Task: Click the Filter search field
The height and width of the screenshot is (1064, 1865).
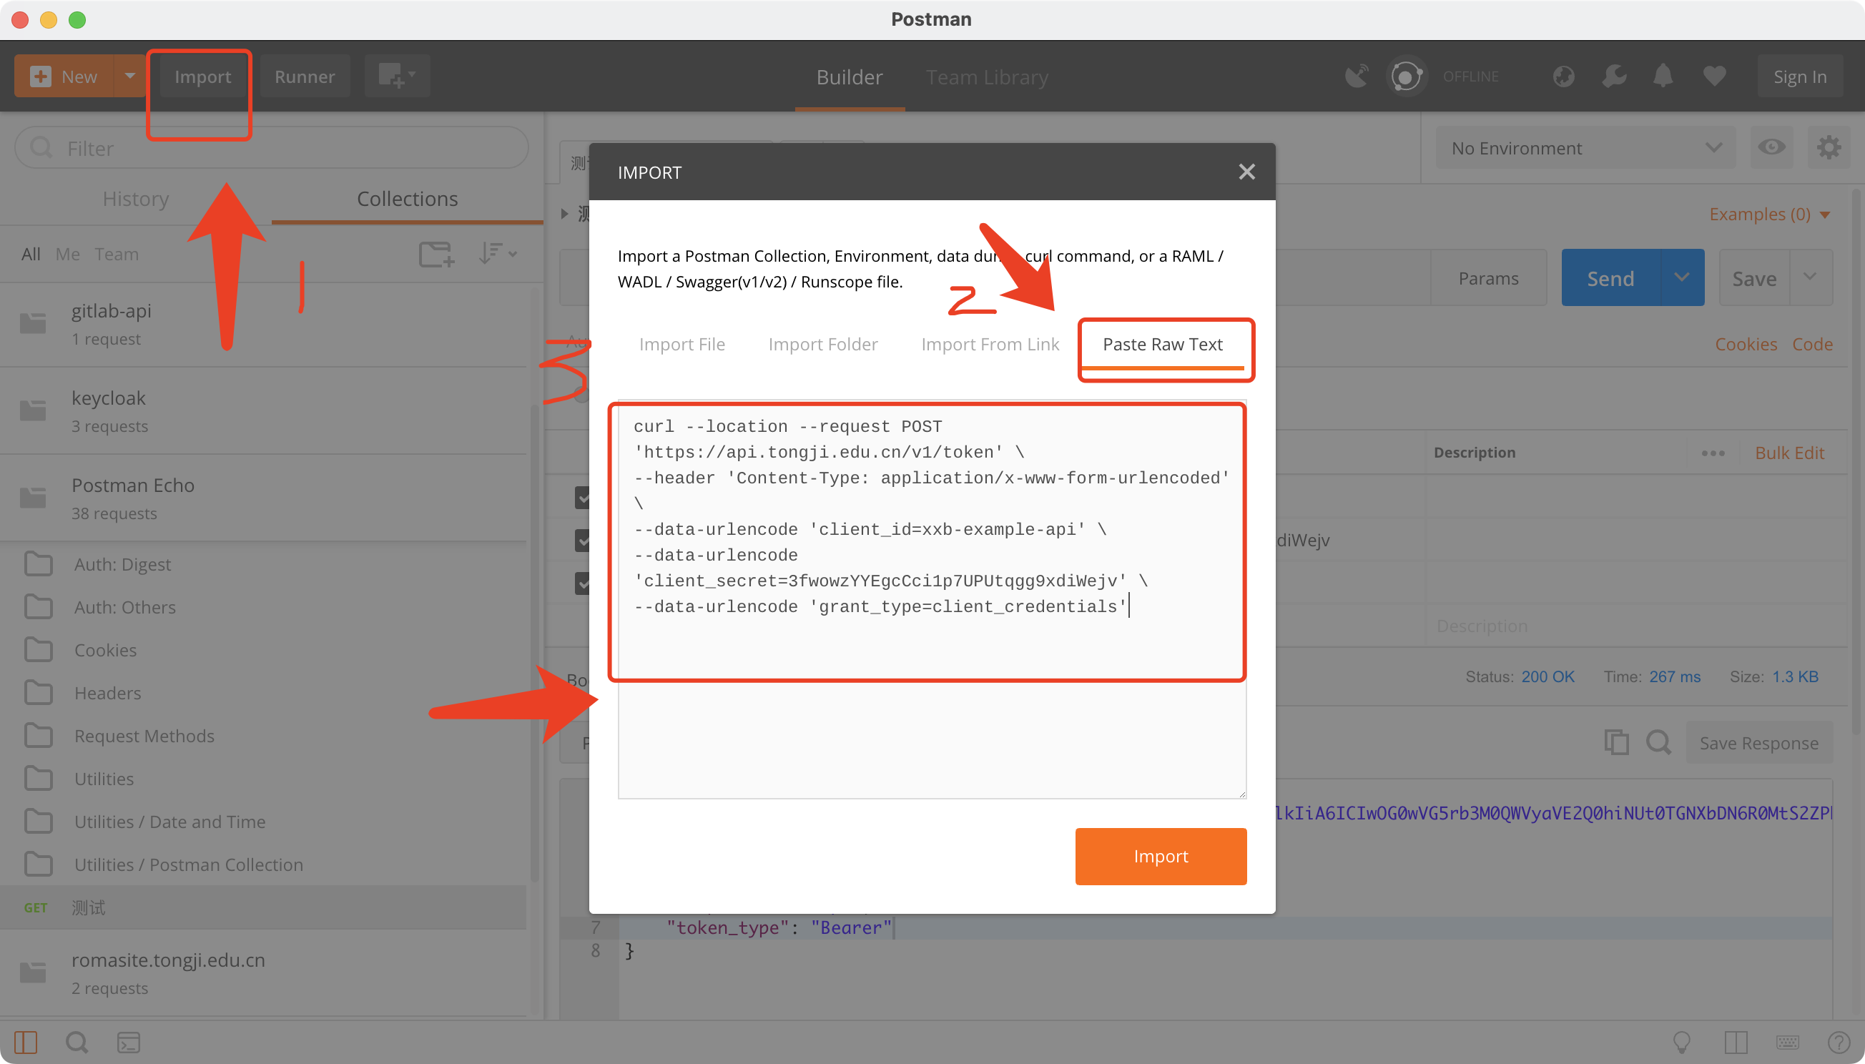Action: (x=271, y=148)
